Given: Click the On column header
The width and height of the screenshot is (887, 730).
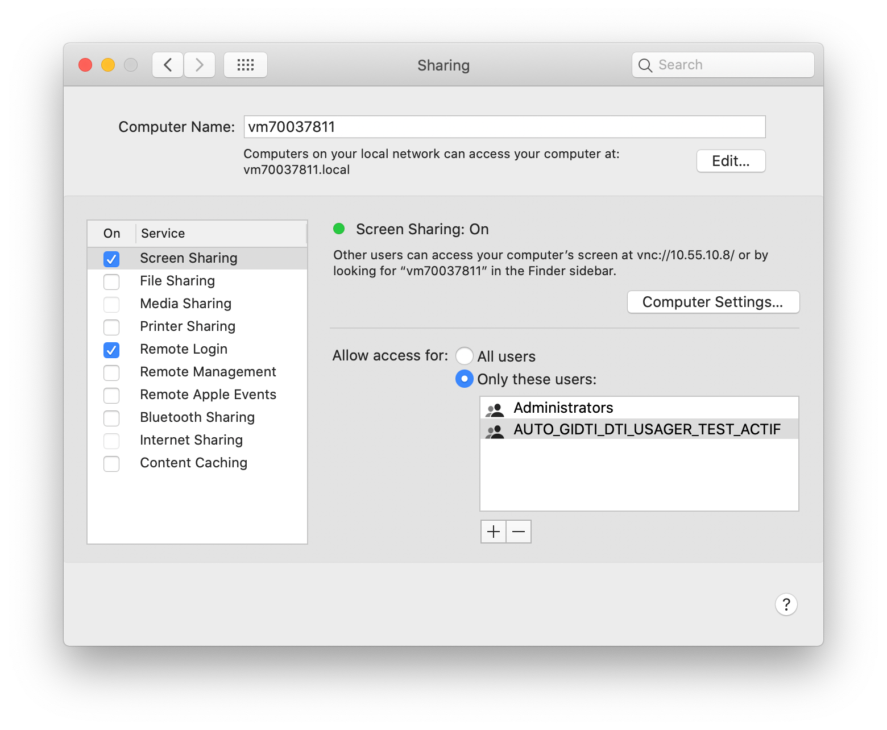Looking at the screenshot, I should (x=112, y=234).
